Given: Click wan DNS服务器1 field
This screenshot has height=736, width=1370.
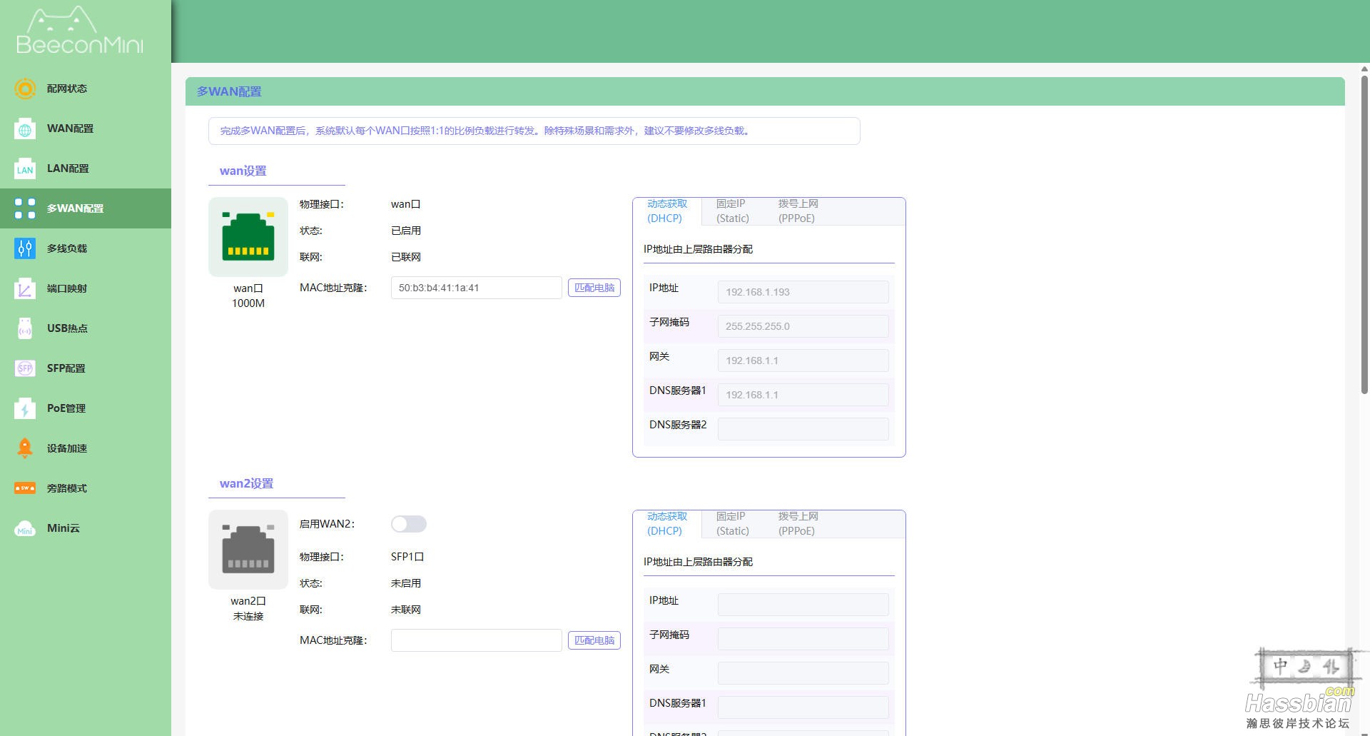Looking at the screenshot, I should (803, 395).
